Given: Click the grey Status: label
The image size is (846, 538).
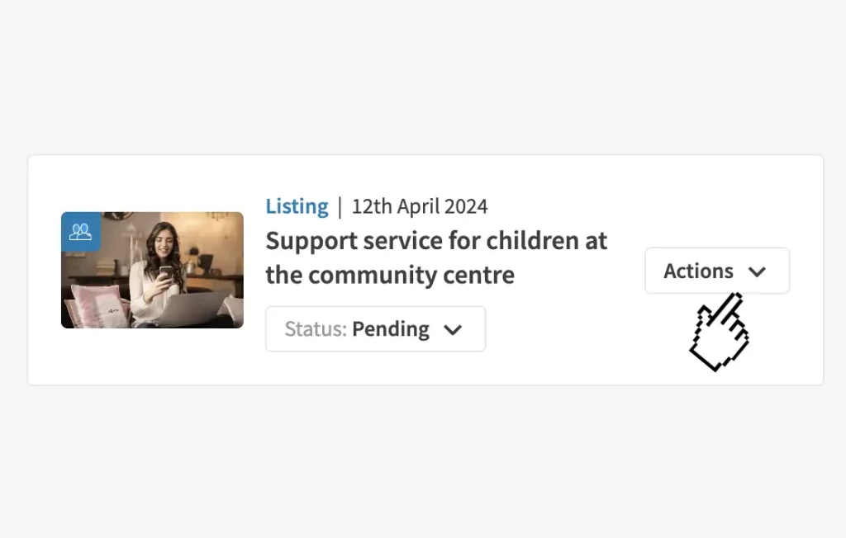Looking at the screenshot, I should (316, 329).
